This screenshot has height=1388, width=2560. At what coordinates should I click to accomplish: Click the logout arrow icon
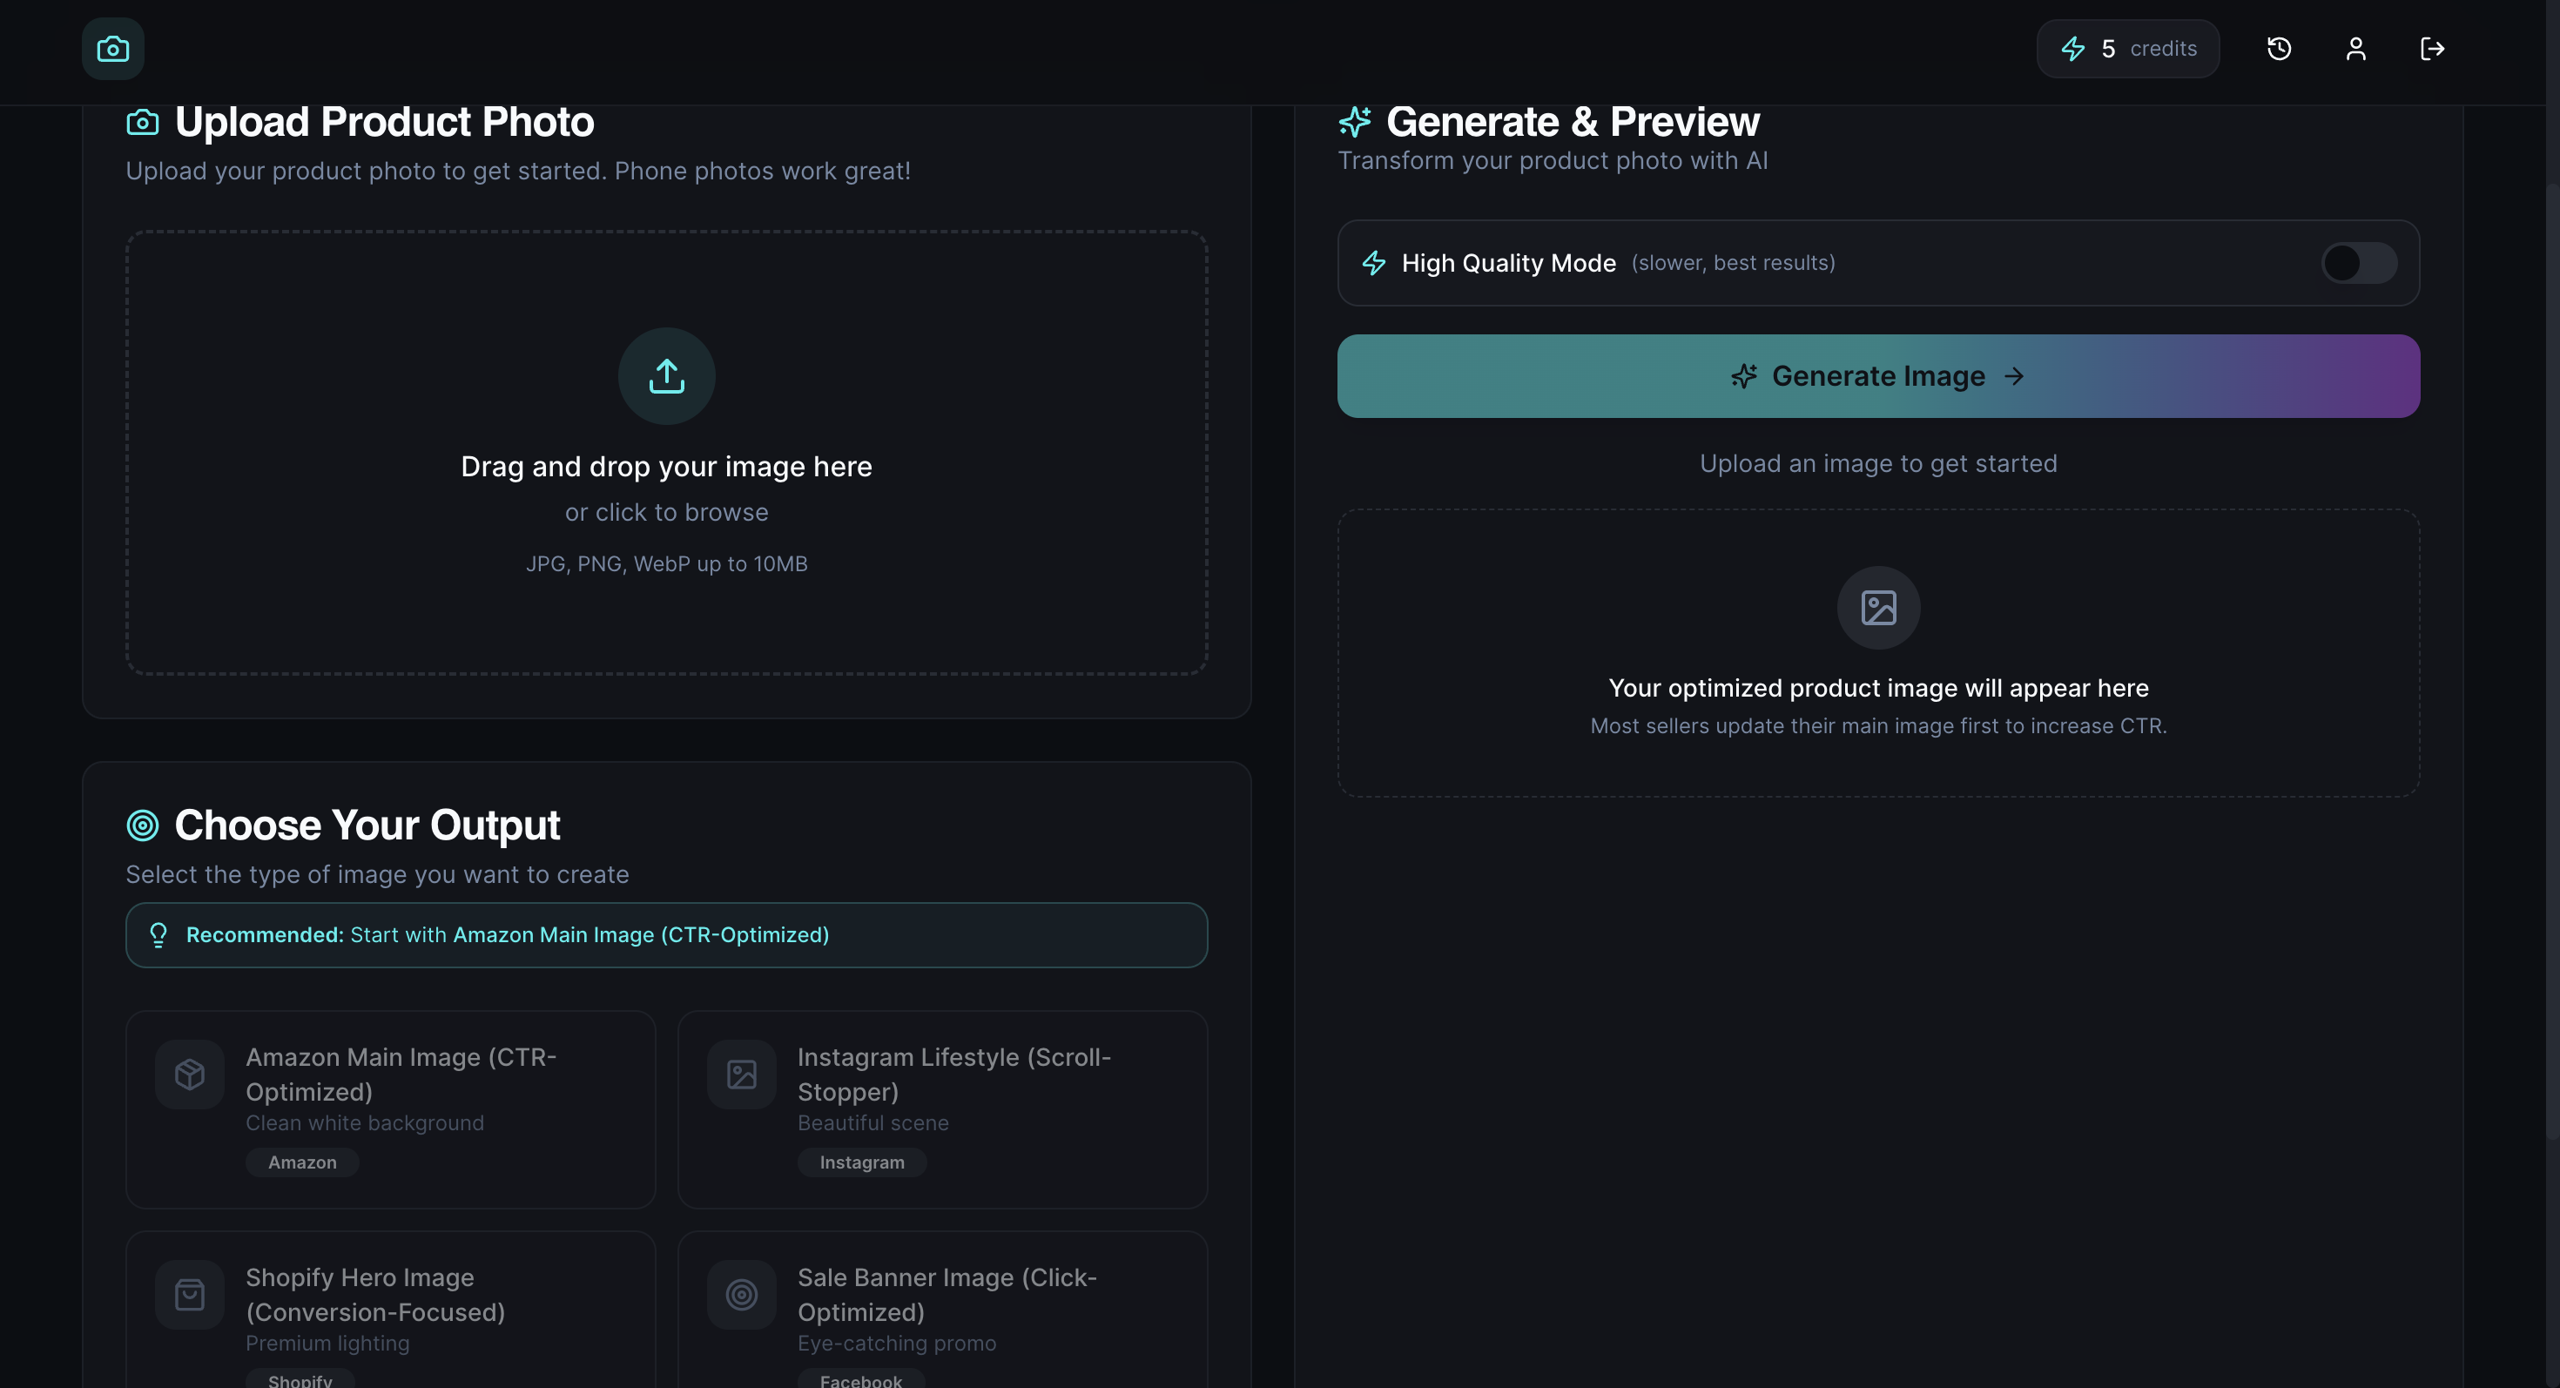pos(2432,49)
